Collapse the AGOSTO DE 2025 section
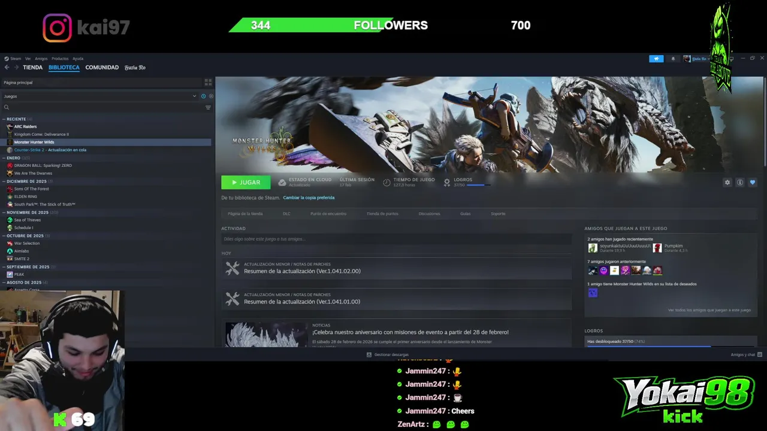767x431 pixels. tap(4, 283)
